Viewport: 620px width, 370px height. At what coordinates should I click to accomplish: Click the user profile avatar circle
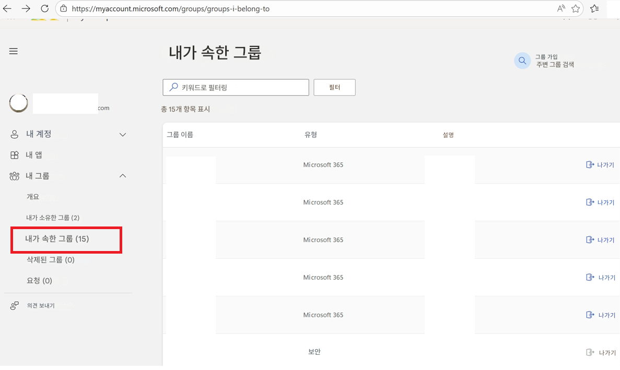point(19,103)
